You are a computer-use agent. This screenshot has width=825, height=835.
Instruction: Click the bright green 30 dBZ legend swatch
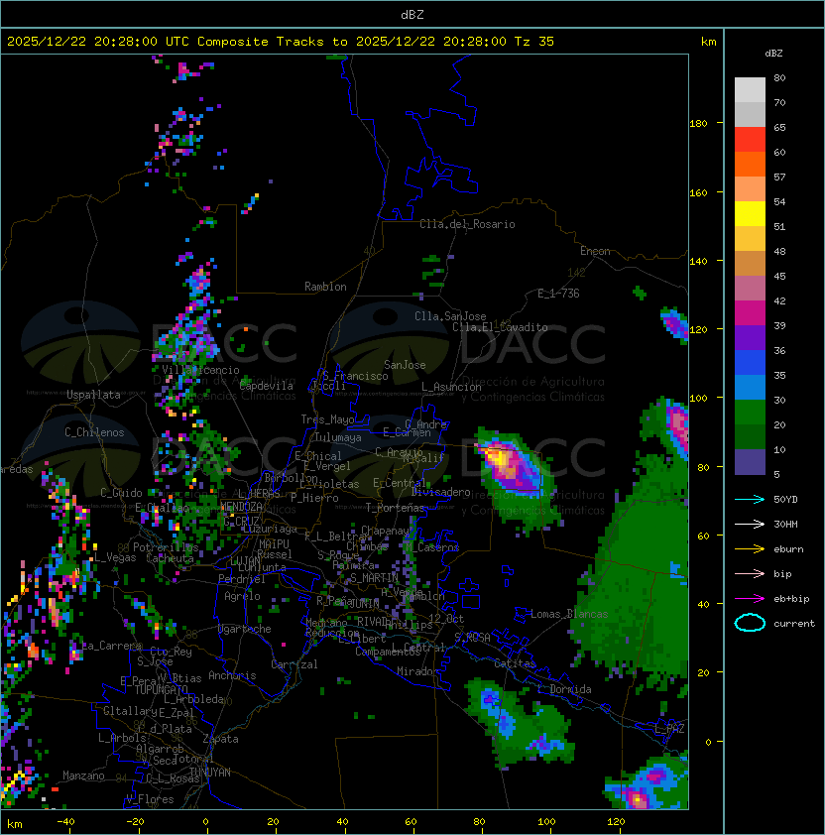tap(750, 413)
